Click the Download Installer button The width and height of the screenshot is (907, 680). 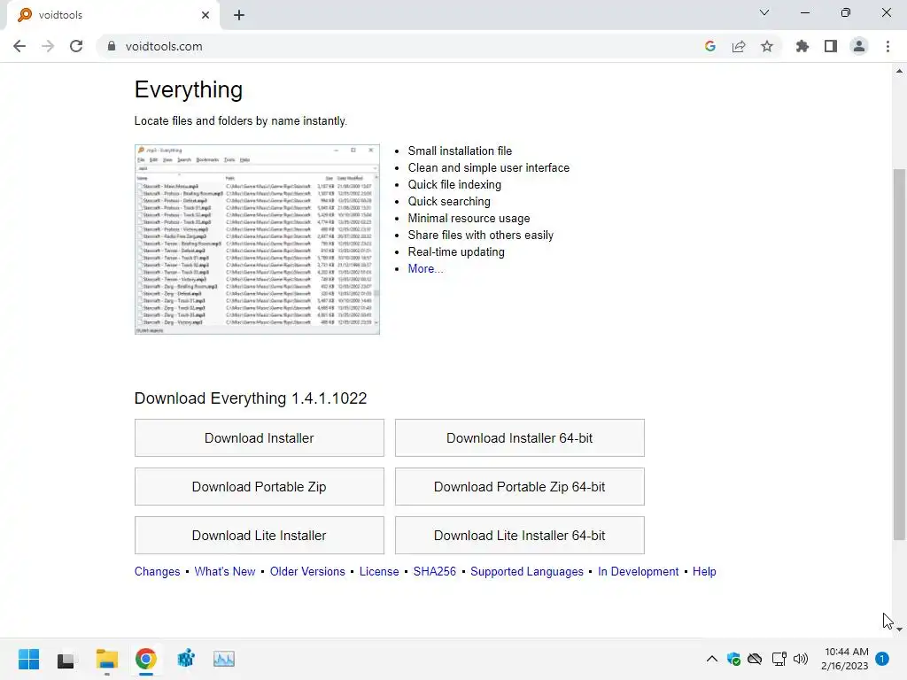tap(260, 437)
